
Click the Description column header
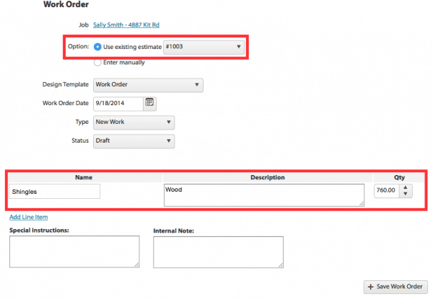click(x=268, y=177)
